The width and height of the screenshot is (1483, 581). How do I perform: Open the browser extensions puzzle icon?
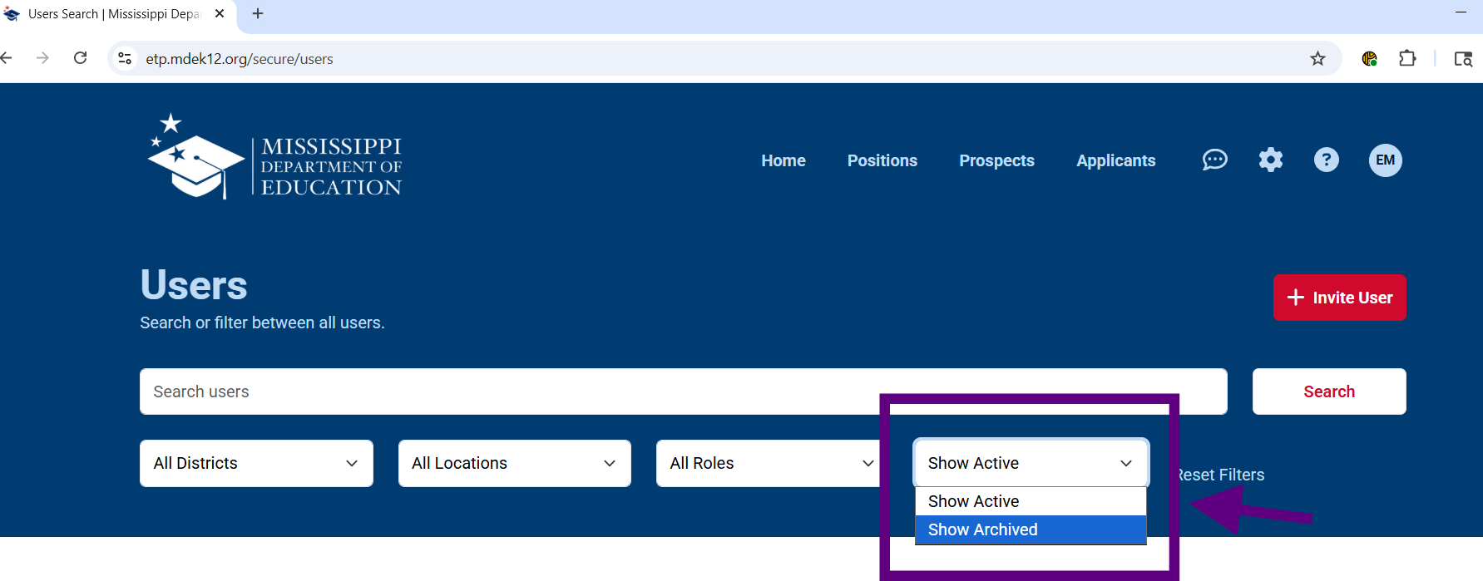(x=1407, y=59)
